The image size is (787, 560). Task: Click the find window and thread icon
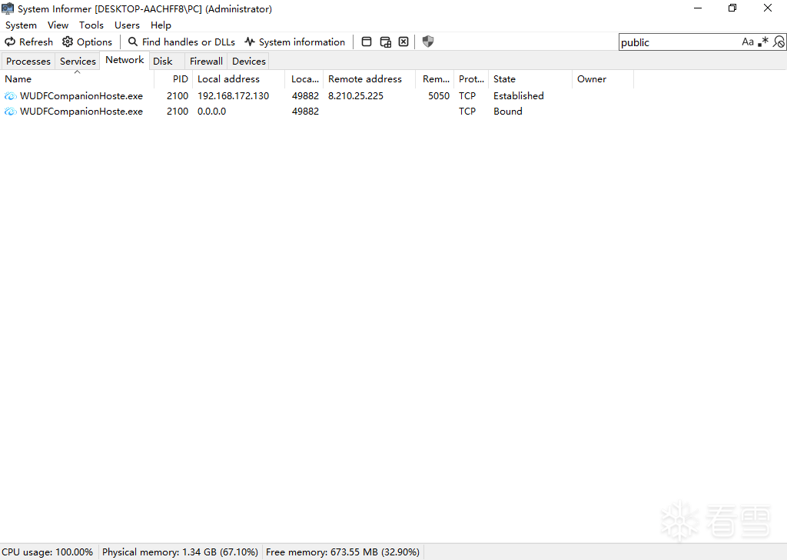click(x=386, y=42)
